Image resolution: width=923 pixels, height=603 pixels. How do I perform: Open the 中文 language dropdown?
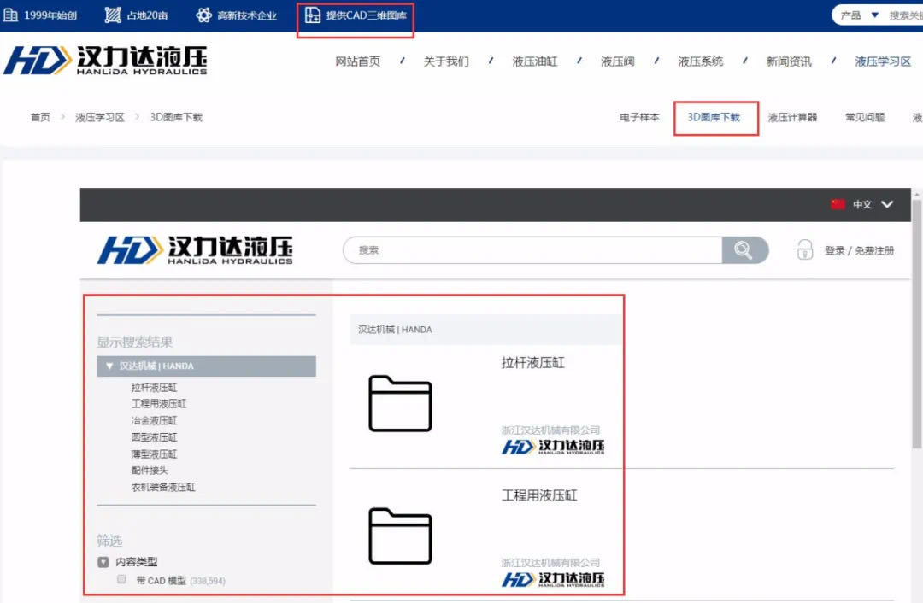coord(886,204)
